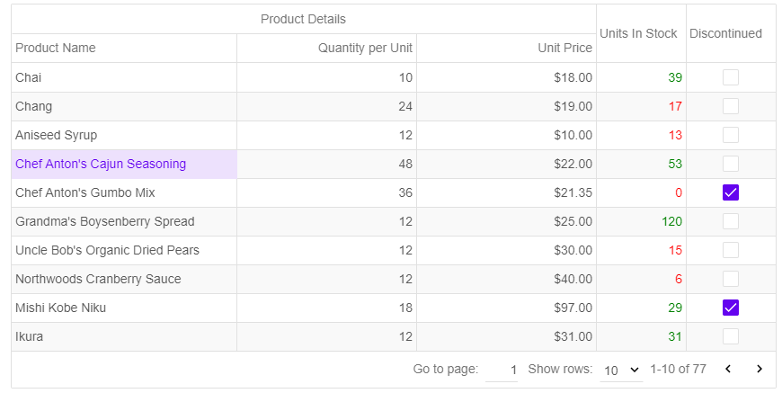Sort by Units In Stock header
This screenshot has height=393, width=782.
pyautogui.click(x=638, y=33)
